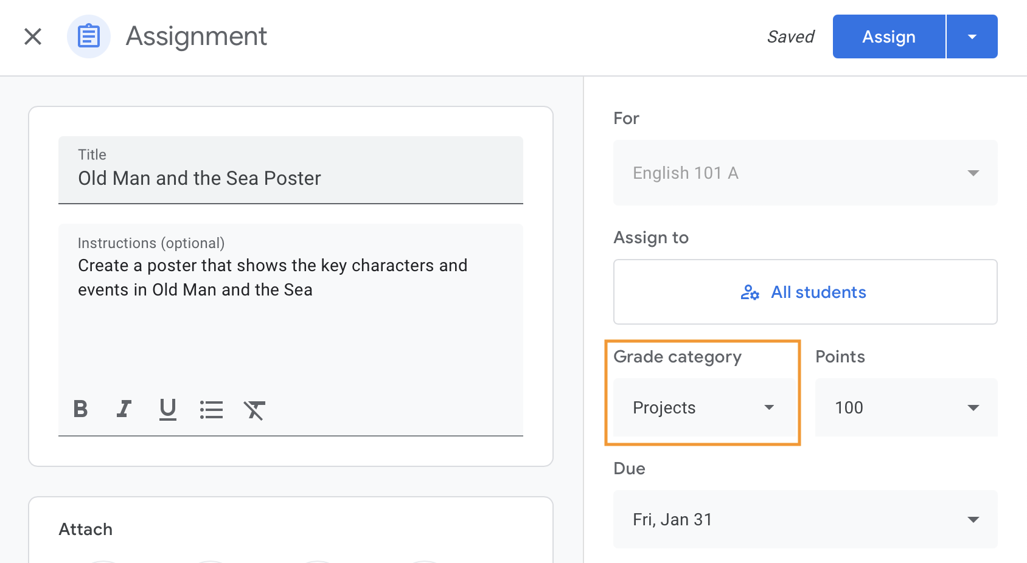Toggle underline formatting in the instructions
The image size is (1027, 563).
167,409
